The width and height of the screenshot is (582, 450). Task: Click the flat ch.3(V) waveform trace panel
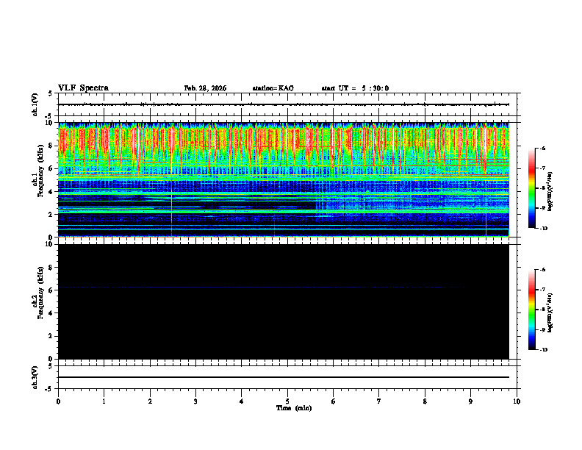pos(289,377)
